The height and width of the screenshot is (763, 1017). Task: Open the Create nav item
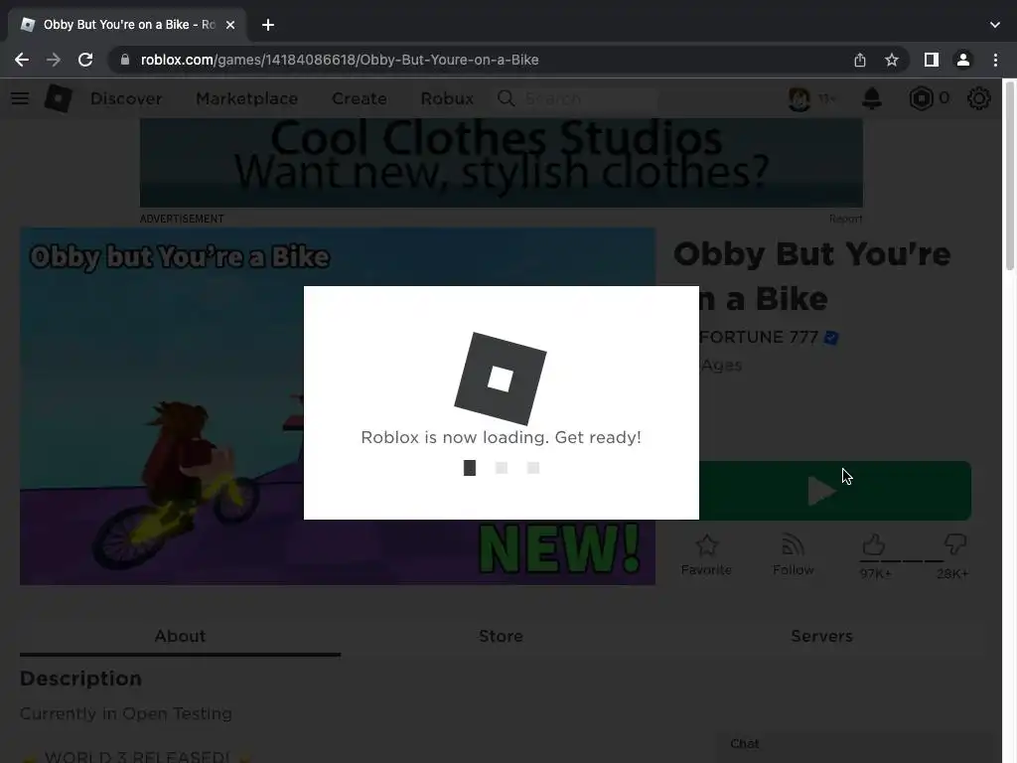[360, 98]
